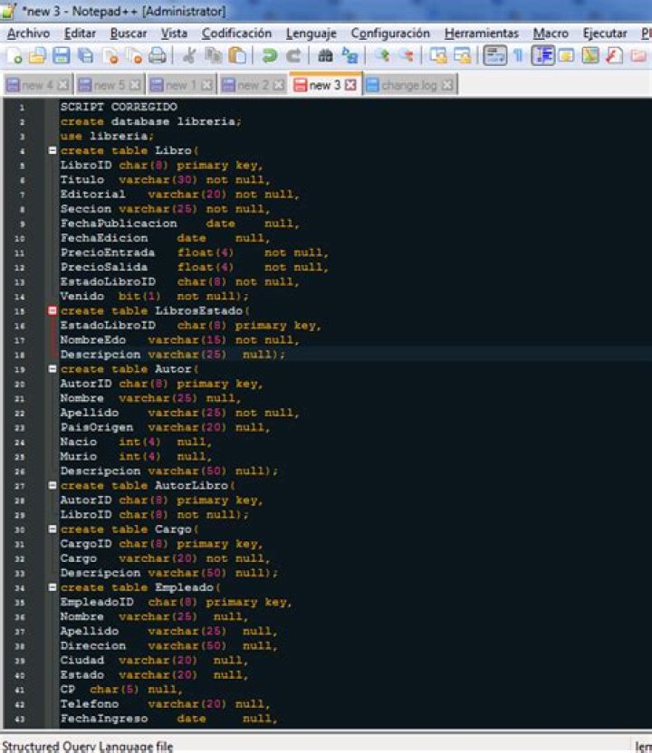Switch to the new 2 tab

(x=254, y=85)
